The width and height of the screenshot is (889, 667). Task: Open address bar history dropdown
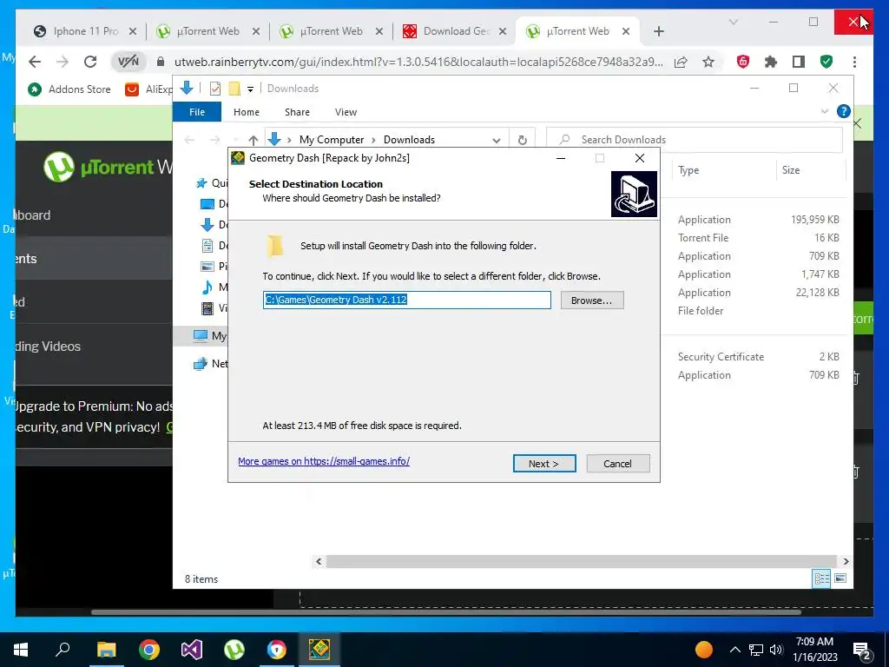[496, 140]
